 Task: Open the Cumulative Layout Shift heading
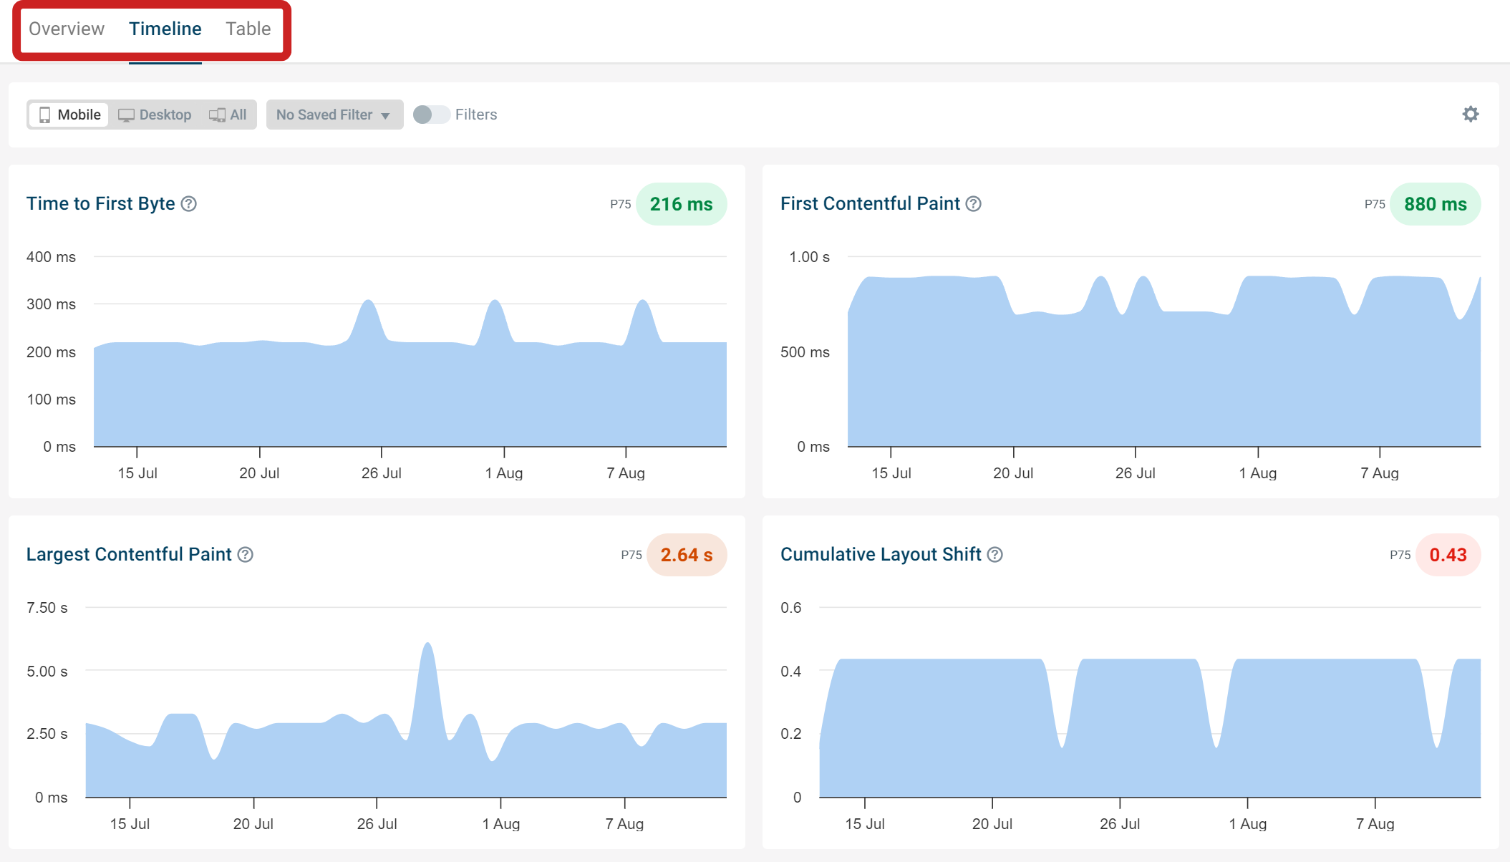click(x=881, y=554)
